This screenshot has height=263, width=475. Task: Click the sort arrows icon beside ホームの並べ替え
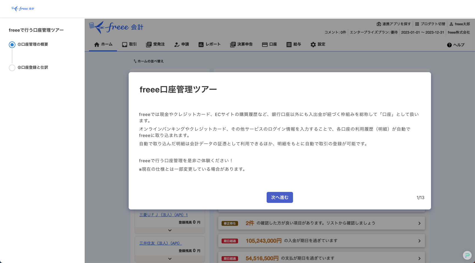[135, 61]
